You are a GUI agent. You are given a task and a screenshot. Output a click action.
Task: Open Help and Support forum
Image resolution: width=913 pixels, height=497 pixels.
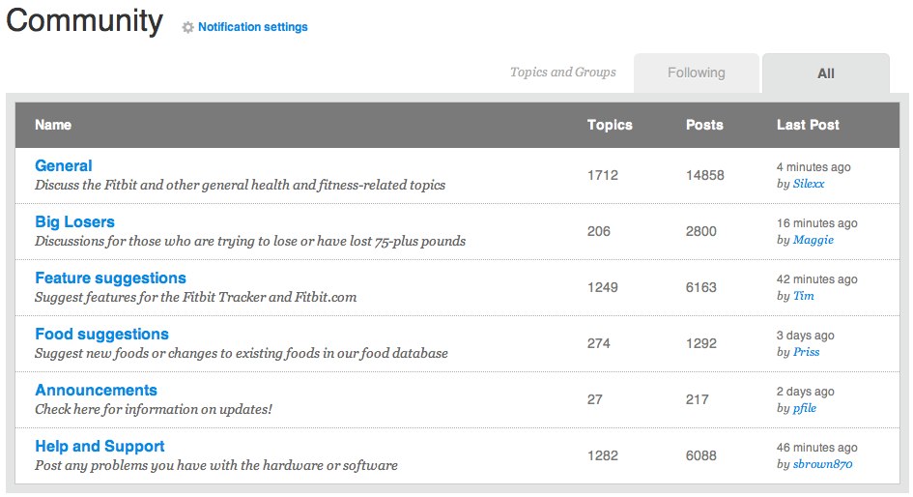click(100, 447)
